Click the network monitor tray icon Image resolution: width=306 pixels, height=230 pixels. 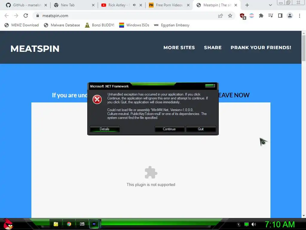click(247, 224)
